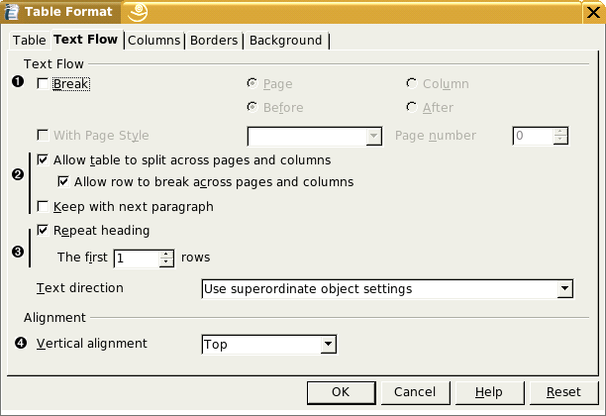Click the swirl icon beside the Table Format title
Image resolution: width=606 pixels, height=416 pixels.
139,12
